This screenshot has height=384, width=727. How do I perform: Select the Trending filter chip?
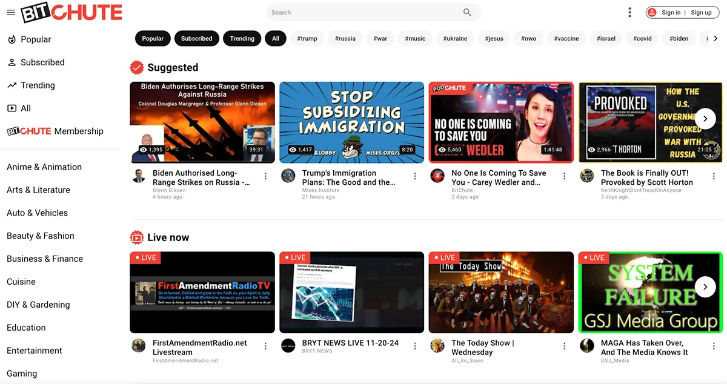coord(242,38)
